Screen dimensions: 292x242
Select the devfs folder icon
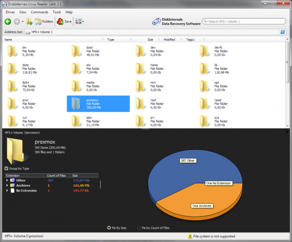[x=205, y=51]
